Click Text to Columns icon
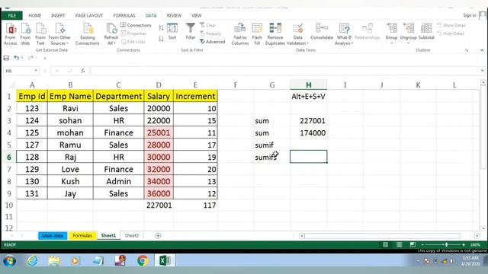488x274 pixels. 240,33
